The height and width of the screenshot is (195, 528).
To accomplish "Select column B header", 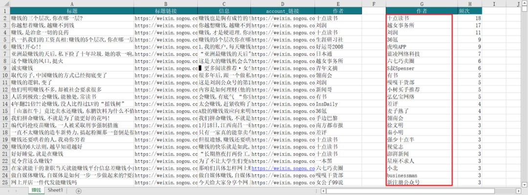I will [x=166, y=4].
